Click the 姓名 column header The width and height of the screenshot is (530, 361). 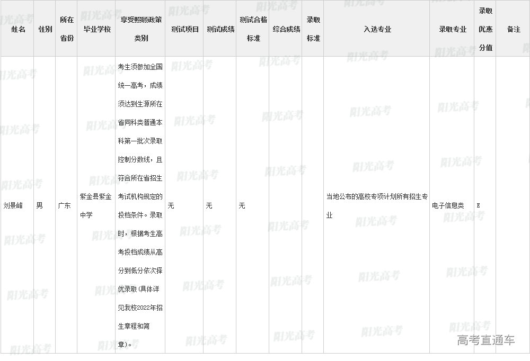18,30
